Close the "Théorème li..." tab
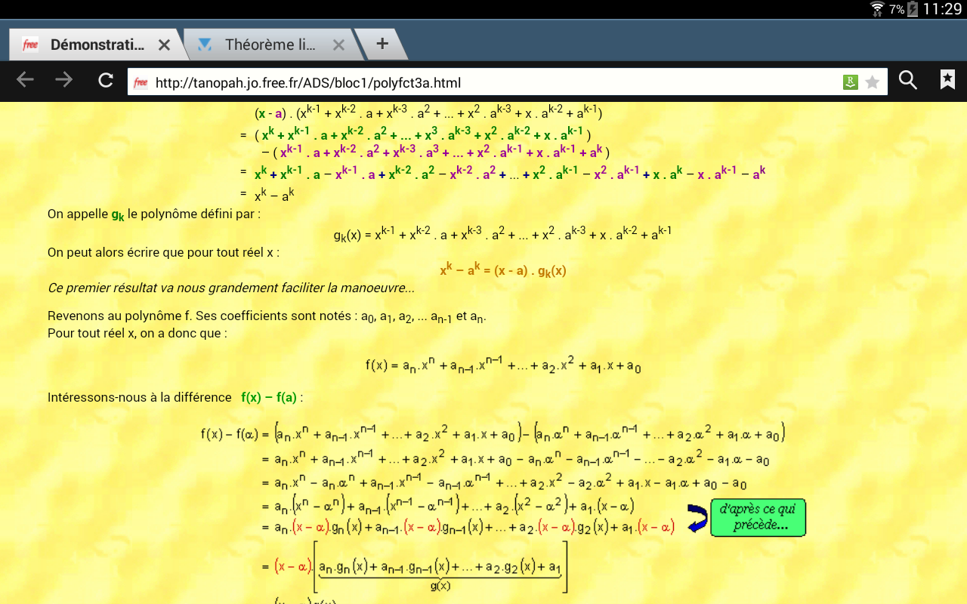This screenshot has height=604, width=967. [338, 45]
